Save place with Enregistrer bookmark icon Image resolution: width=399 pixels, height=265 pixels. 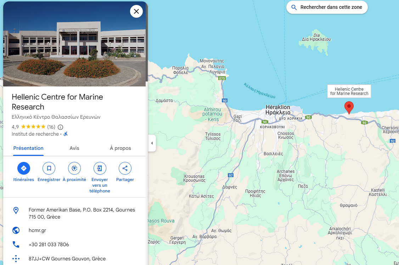[x=49, y=168]
